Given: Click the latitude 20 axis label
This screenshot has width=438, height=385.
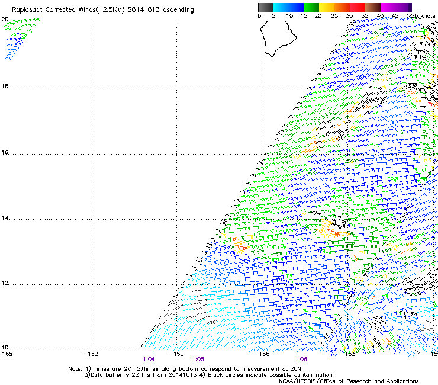Looking at the screenshot, I should pyautogui.click(x=5, y=20).
